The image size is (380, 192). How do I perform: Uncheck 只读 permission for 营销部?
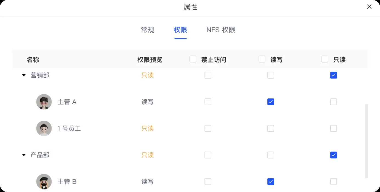(x=333, y=75)
